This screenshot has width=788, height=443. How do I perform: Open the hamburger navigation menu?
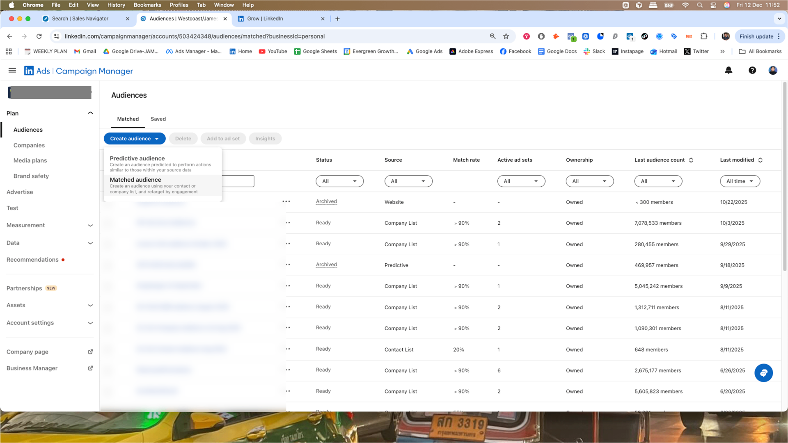pyautogui.click(x=12, y=71)
